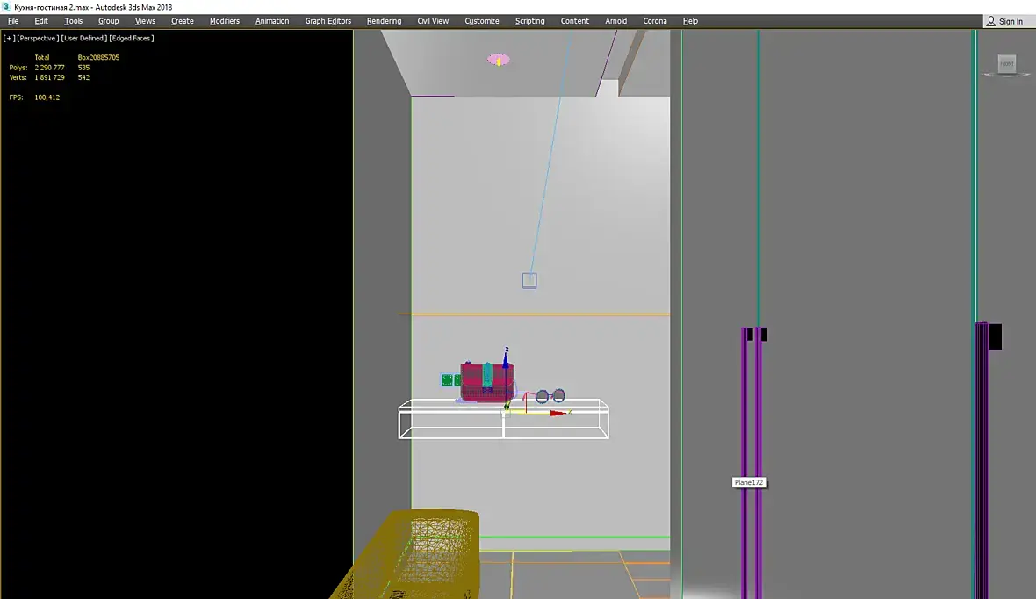Image resolution: width=1036 pixels, height=599 pixels.
Task: Click the 3ds Max application icon in the title bar
Action: pos(7,7)
